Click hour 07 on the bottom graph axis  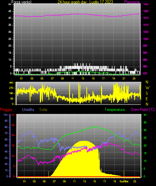54,181
